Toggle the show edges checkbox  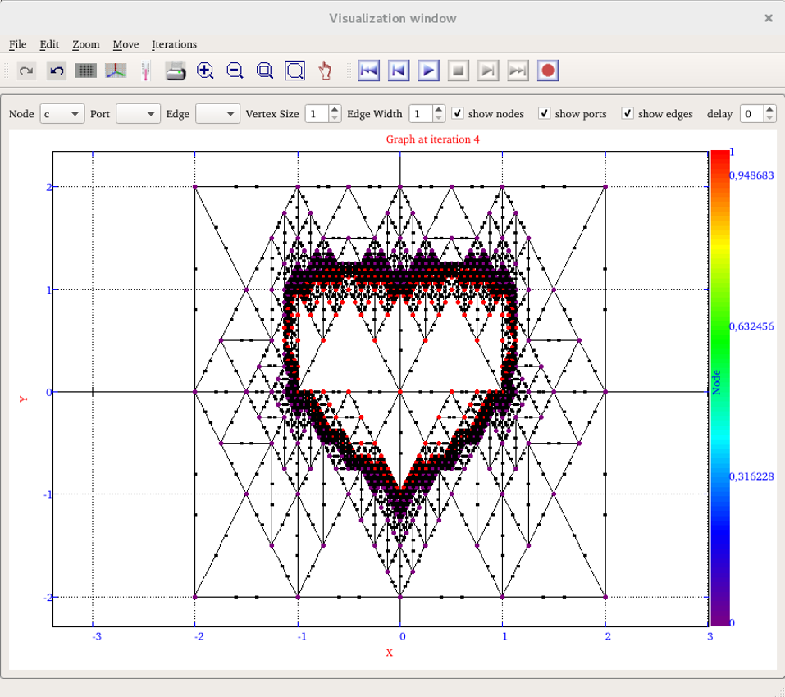[x=628, y=113]
